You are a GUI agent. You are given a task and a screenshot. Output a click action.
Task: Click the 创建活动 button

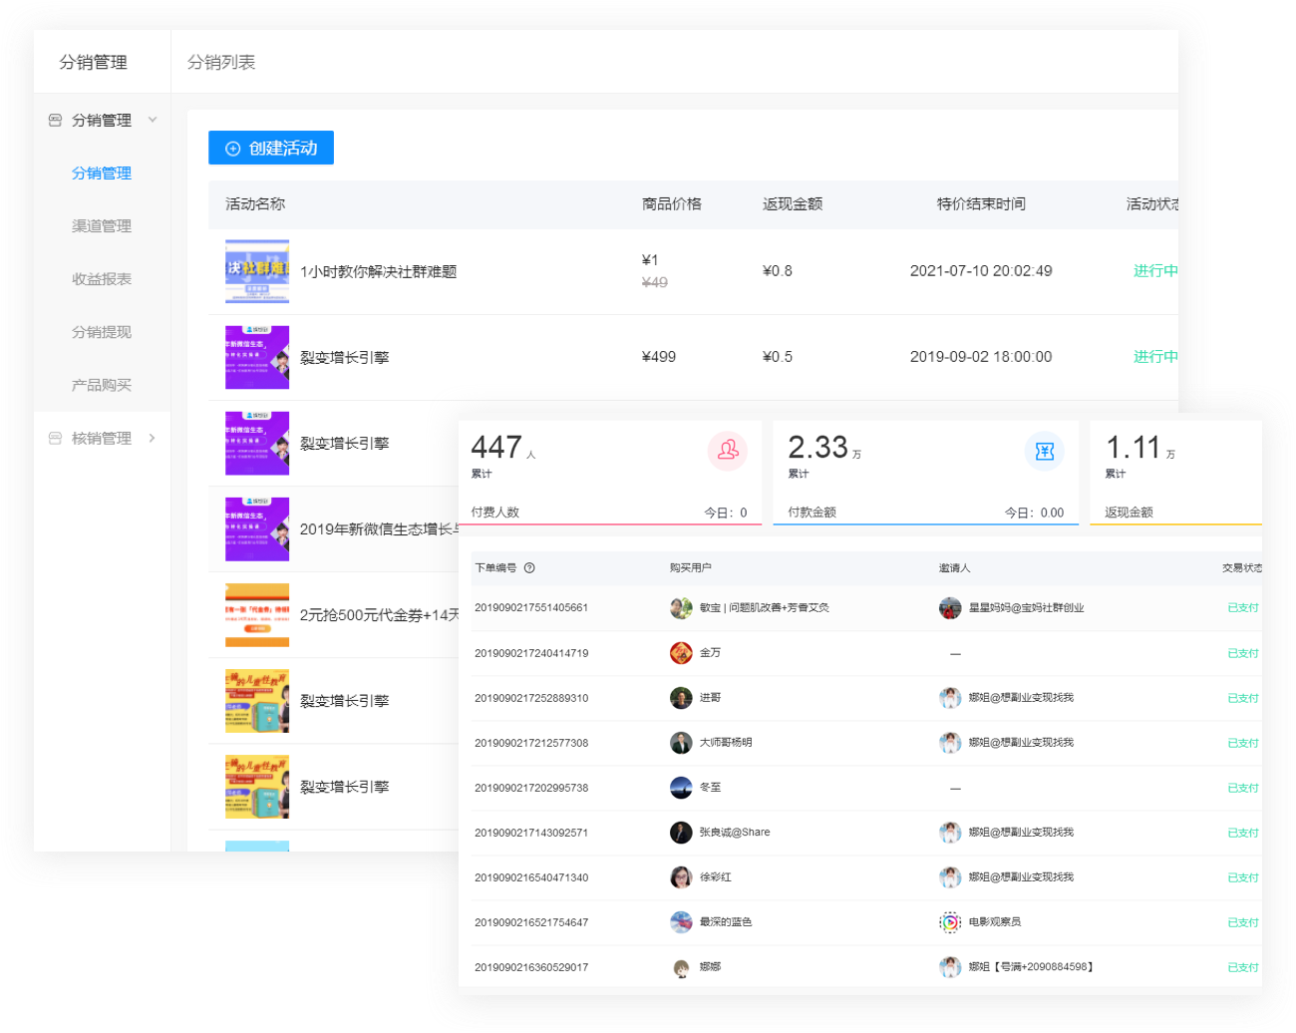coord(271,148)
